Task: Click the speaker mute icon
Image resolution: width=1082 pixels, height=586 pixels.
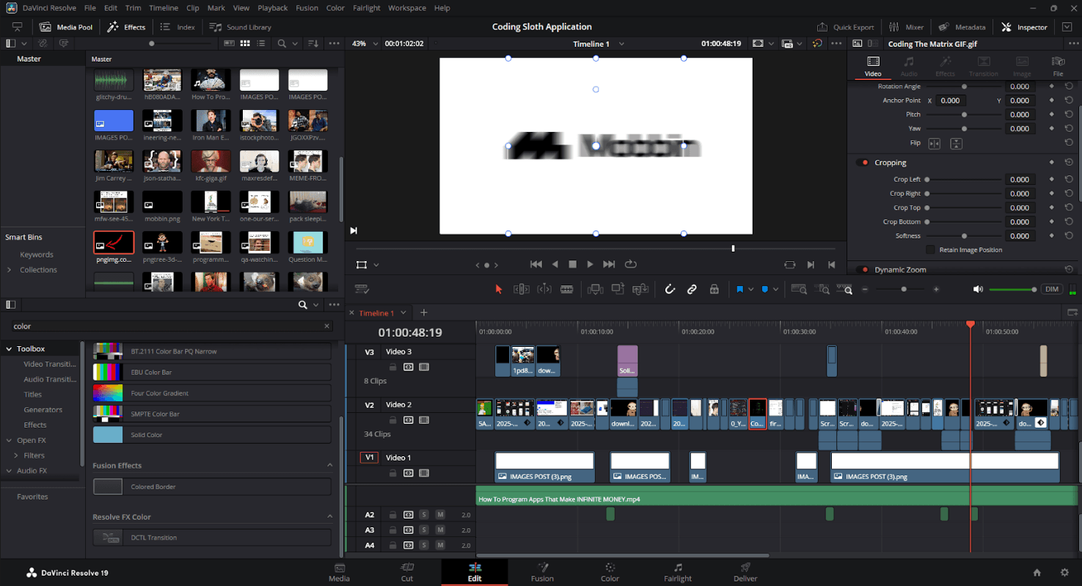Action: click(978, 289)
